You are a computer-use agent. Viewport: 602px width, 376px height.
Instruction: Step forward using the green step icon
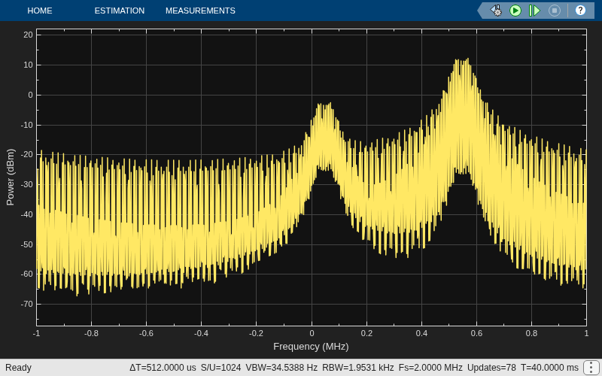(x=534, y=11)
